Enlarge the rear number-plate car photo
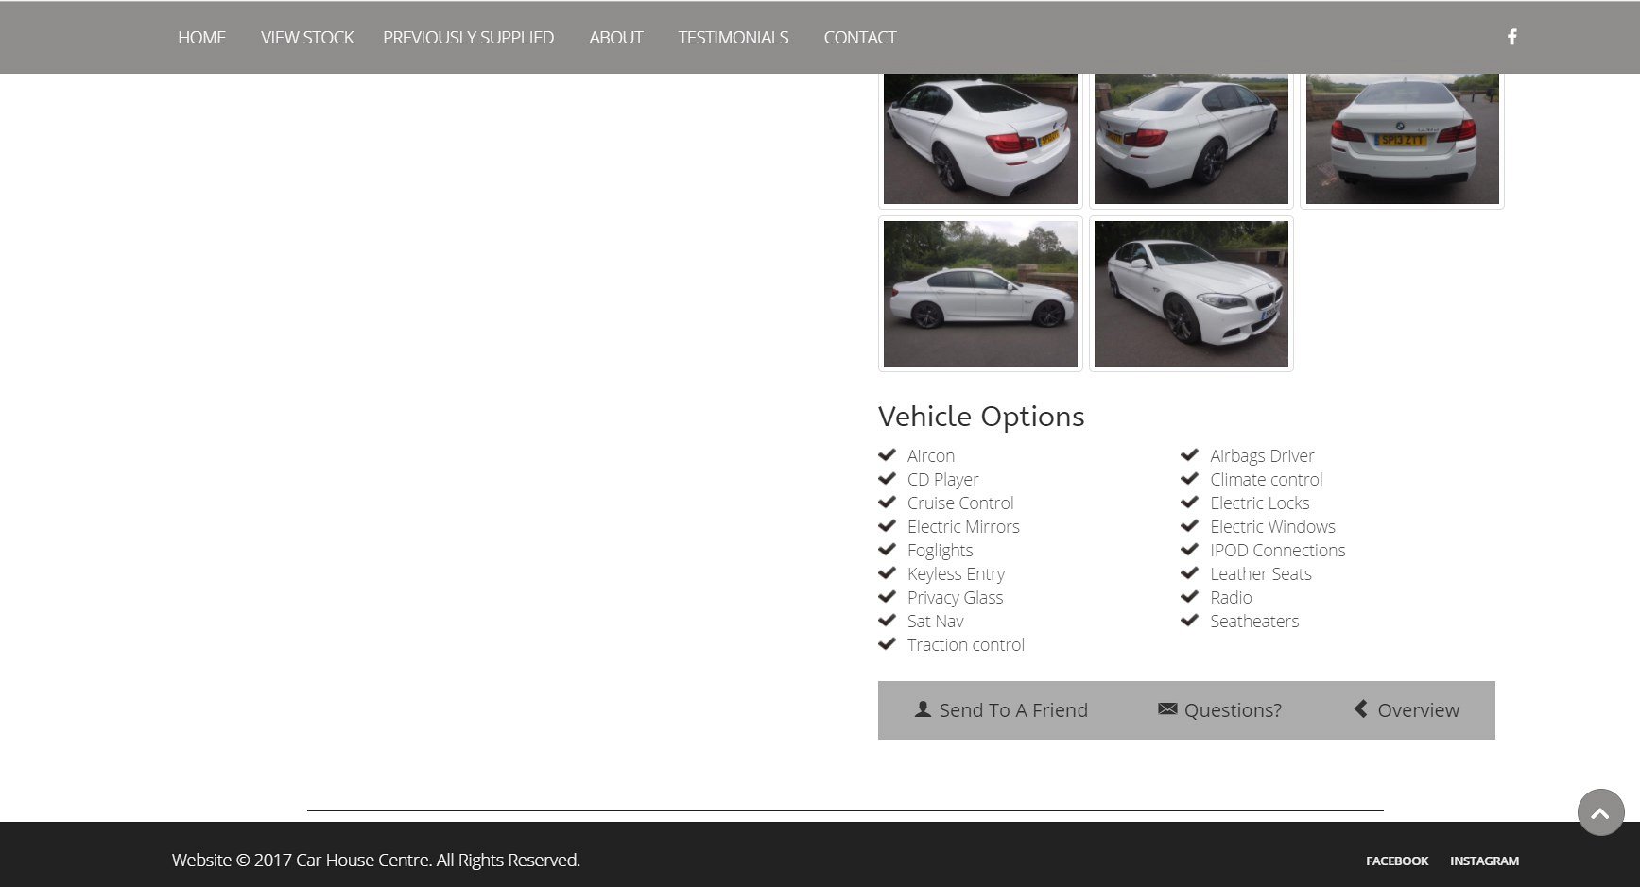 [1403, 138]
